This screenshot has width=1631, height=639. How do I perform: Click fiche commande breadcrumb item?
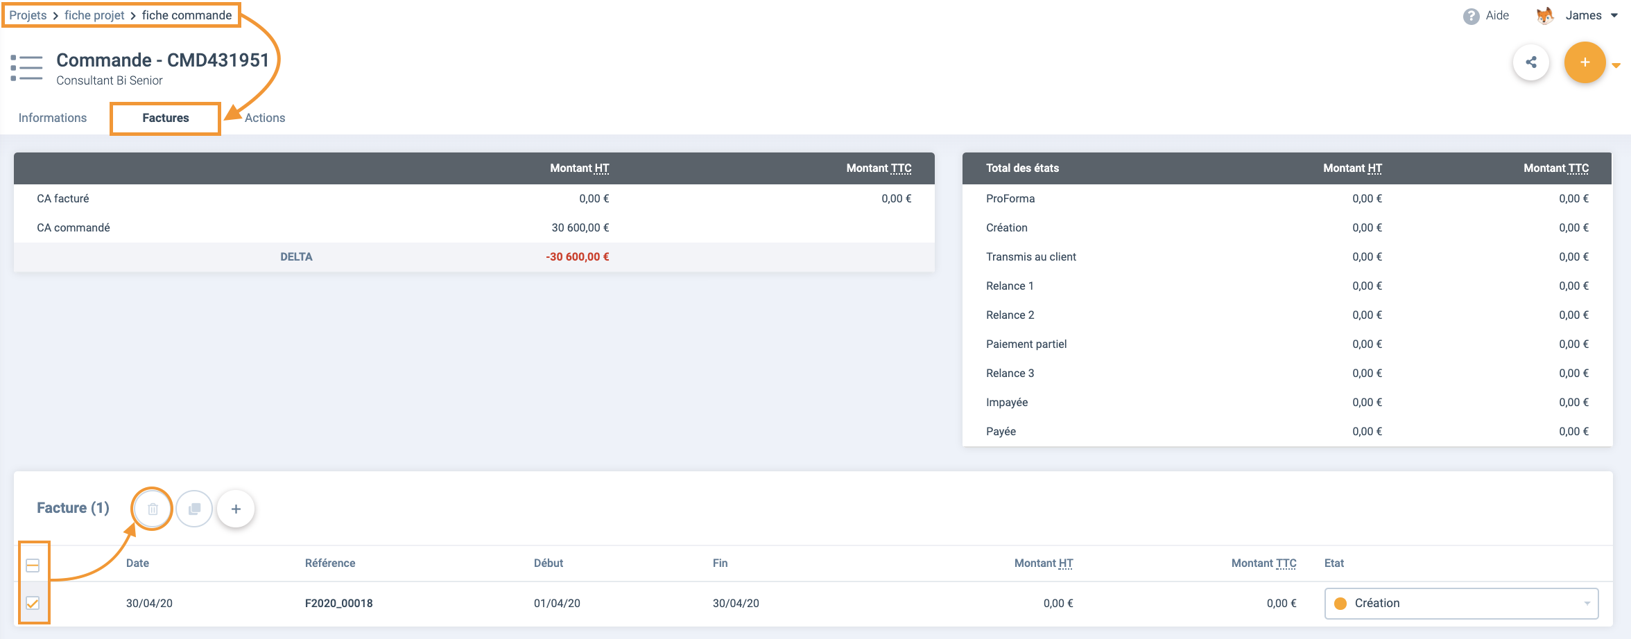coord(187,15)
